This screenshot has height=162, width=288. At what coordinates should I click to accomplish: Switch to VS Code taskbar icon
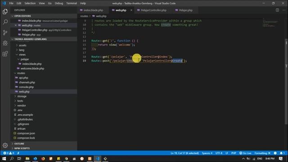tap(98, 158)
